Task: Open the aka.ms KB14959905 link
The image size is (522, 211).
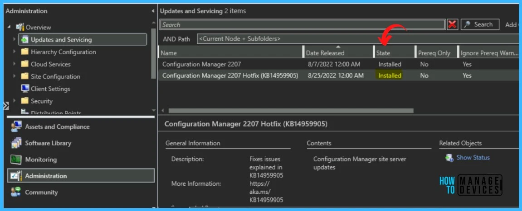Action: tap(266, 192)
